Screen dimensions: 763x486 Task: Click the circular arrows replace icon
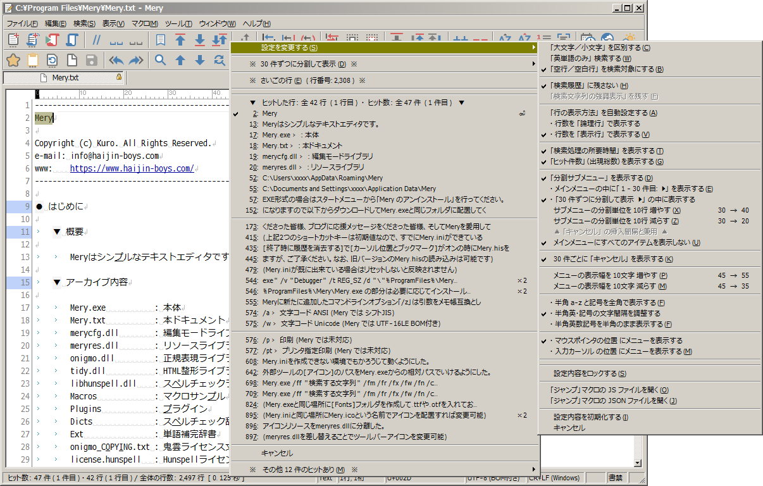pos(220,60)
